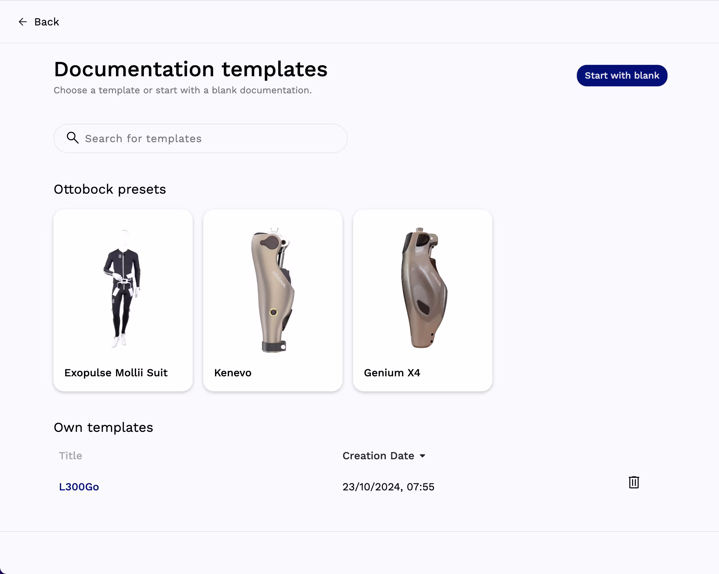Select the Kenevo prosthesis image

coord(273,290)
